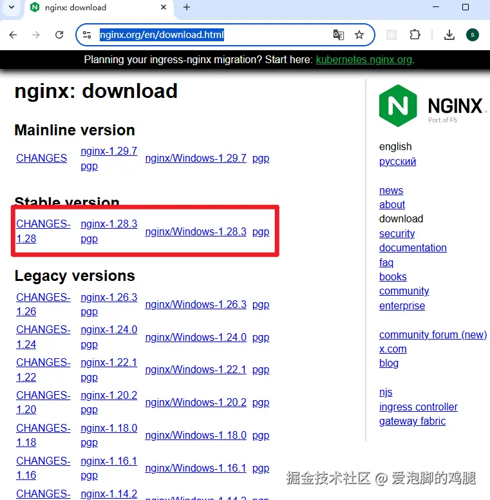This screenshot has width=490, height=500.
Task: Open the books sidebar link
Action: click(393, 277)
